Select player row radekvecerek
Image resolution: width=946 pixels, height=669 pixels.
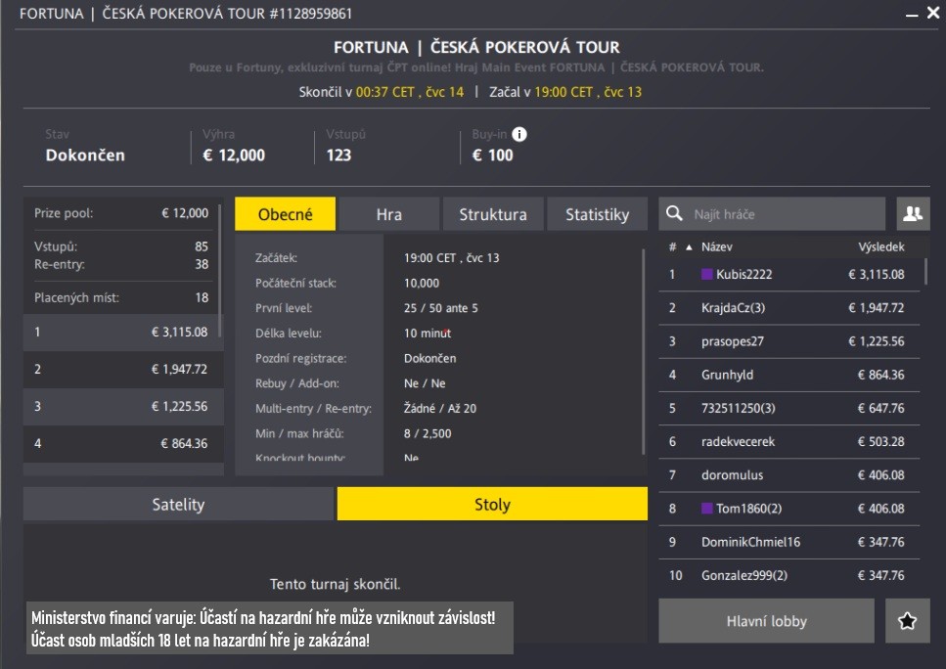coord(789,441)
